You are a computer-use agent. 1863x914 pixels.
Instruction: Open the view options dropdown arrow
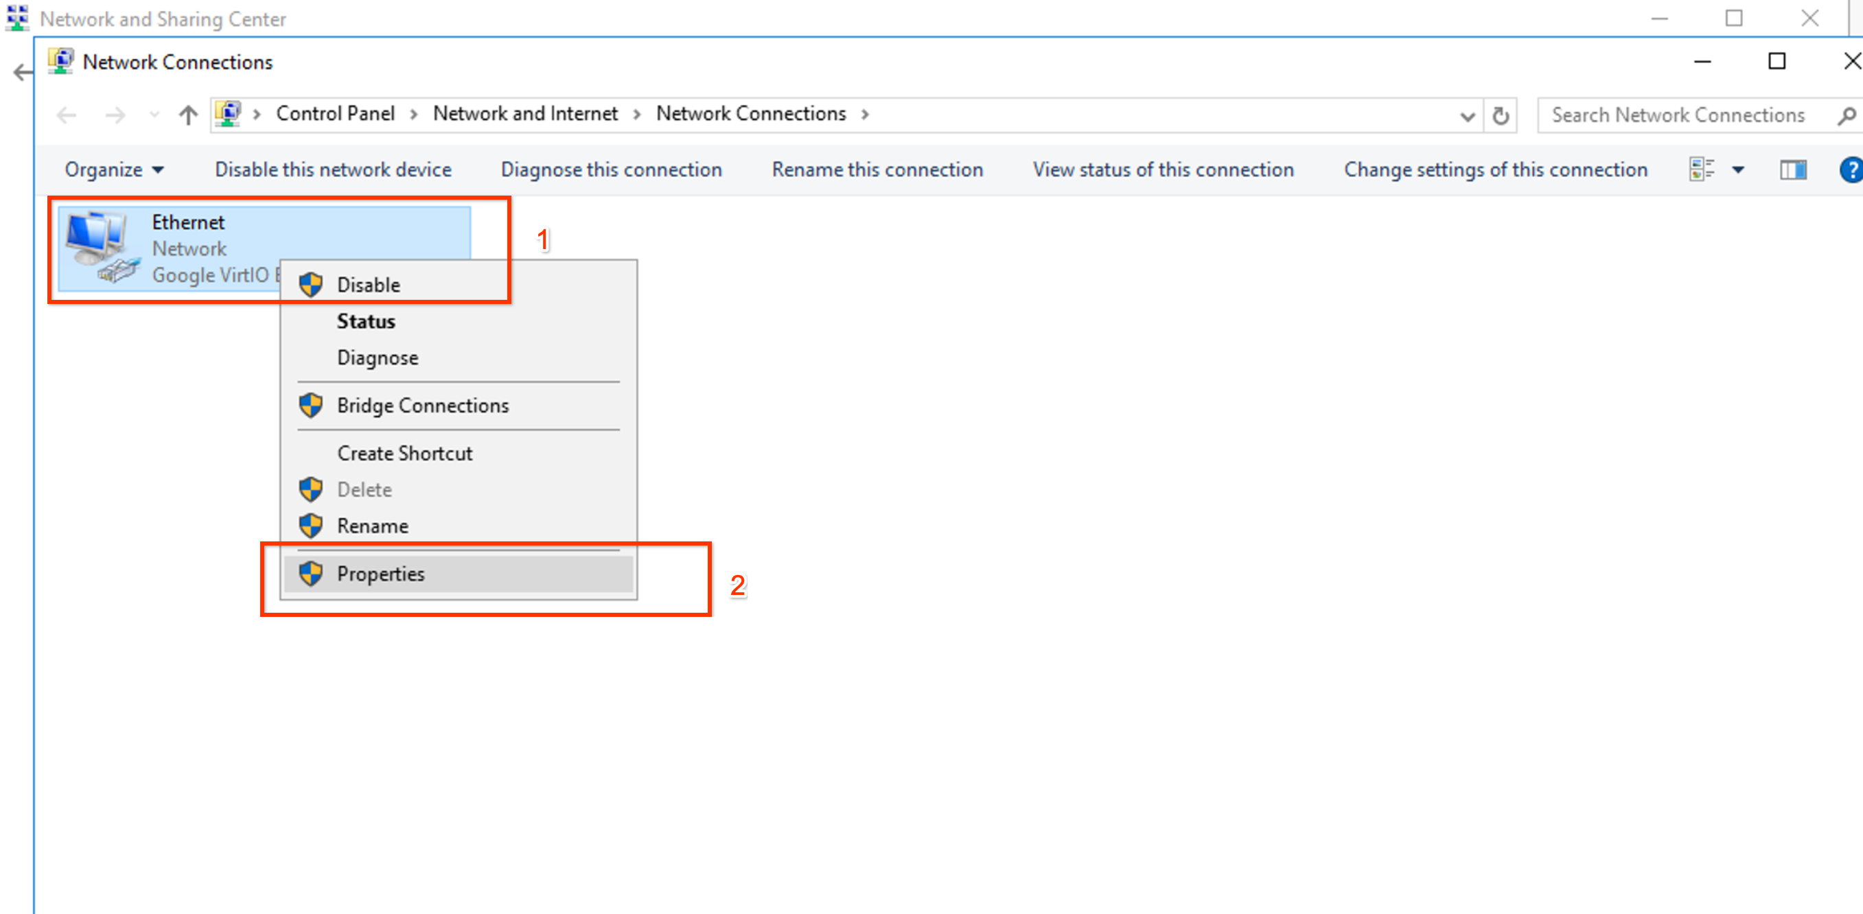point(1738,170)
